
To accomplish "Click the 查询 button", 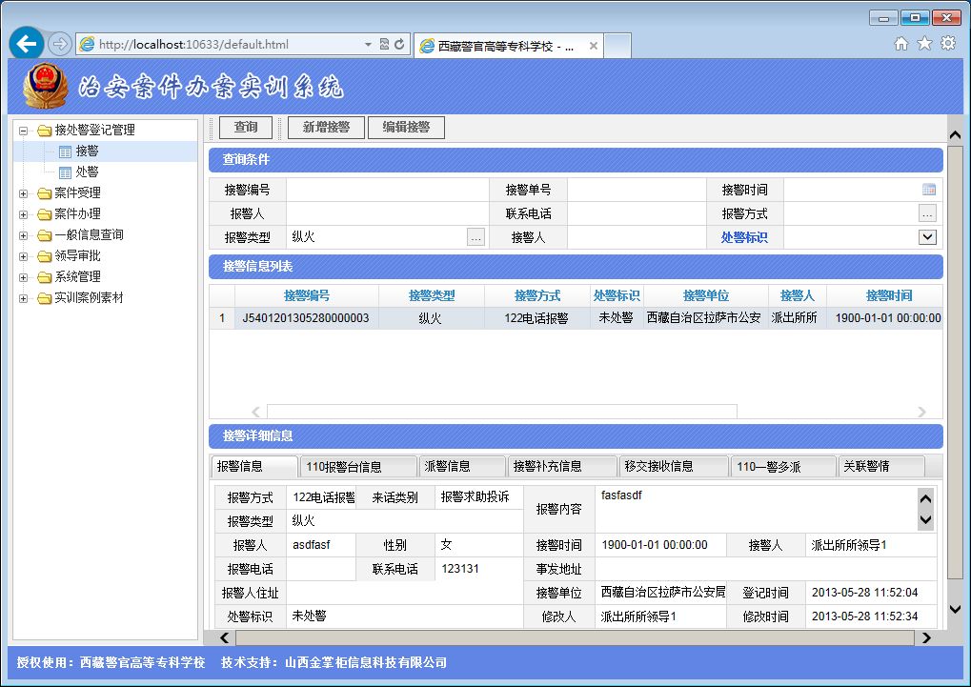I will [246, 127].
